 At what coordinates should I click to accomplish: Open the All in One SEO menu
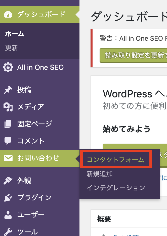pos(40,67)
